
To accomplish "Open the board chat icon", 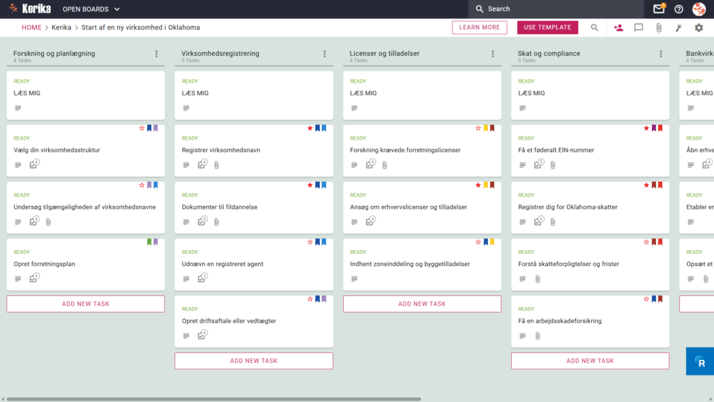I will pos(639,28).
